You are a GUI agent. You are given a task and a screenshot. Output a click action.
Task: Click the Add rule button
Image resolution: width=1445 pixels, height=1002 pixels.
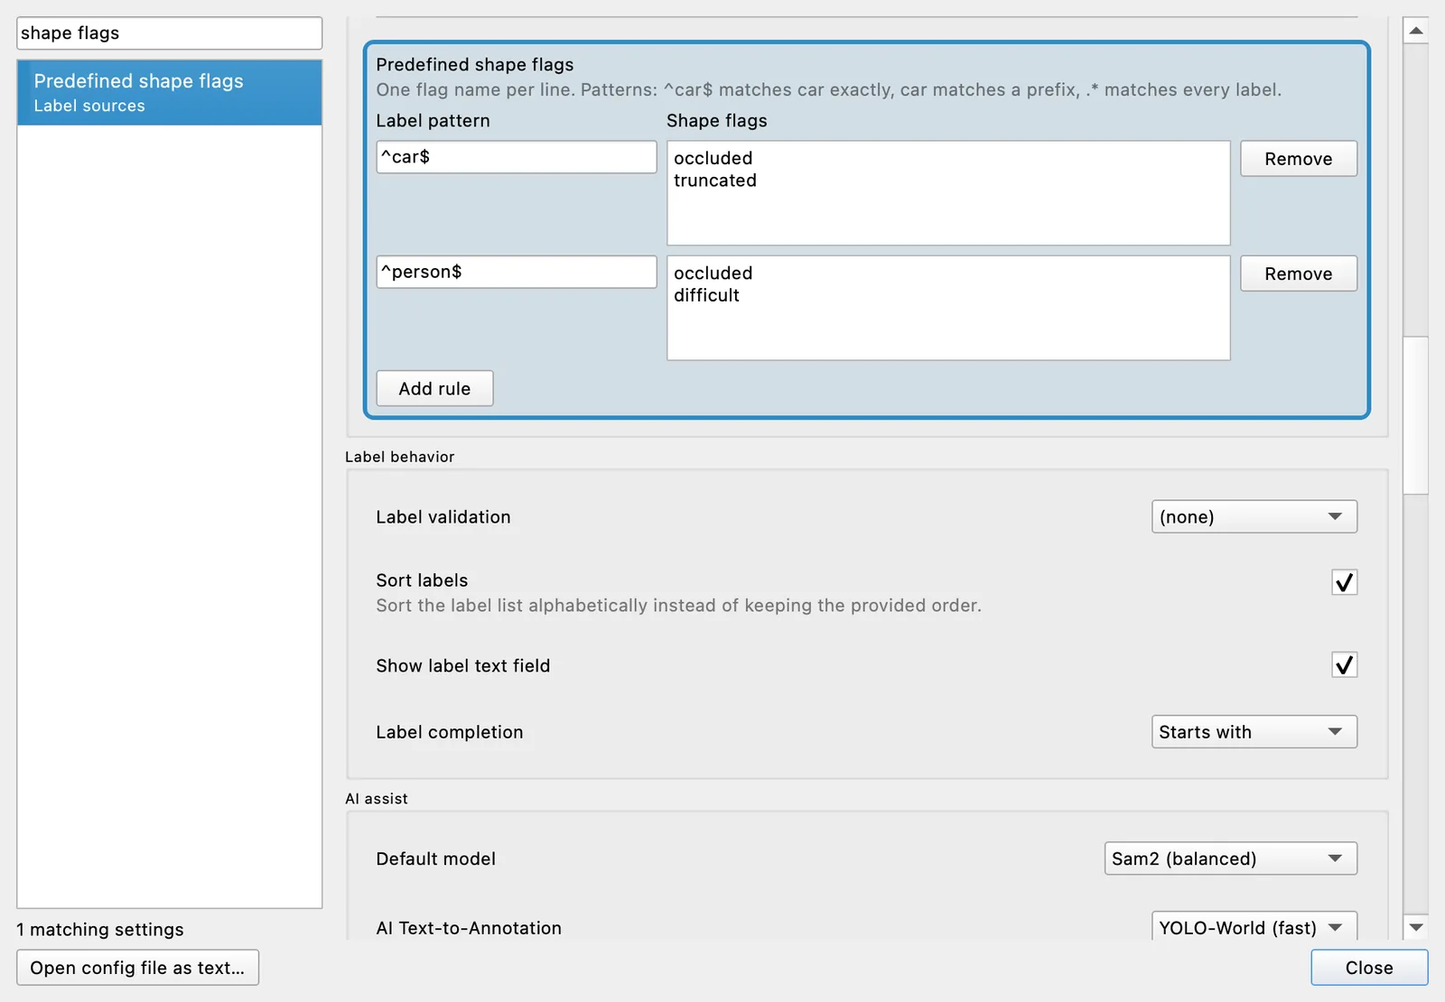pyautogui.click(x=434, y=388)
